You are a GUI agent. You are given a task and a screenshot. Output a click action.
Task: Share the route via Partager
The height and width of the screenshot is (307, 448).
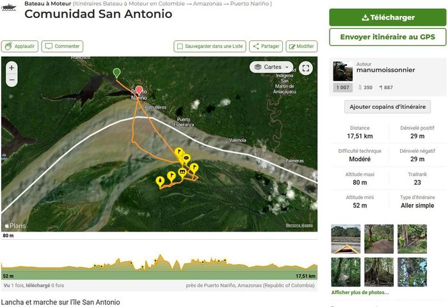click(x=266, y=46)
